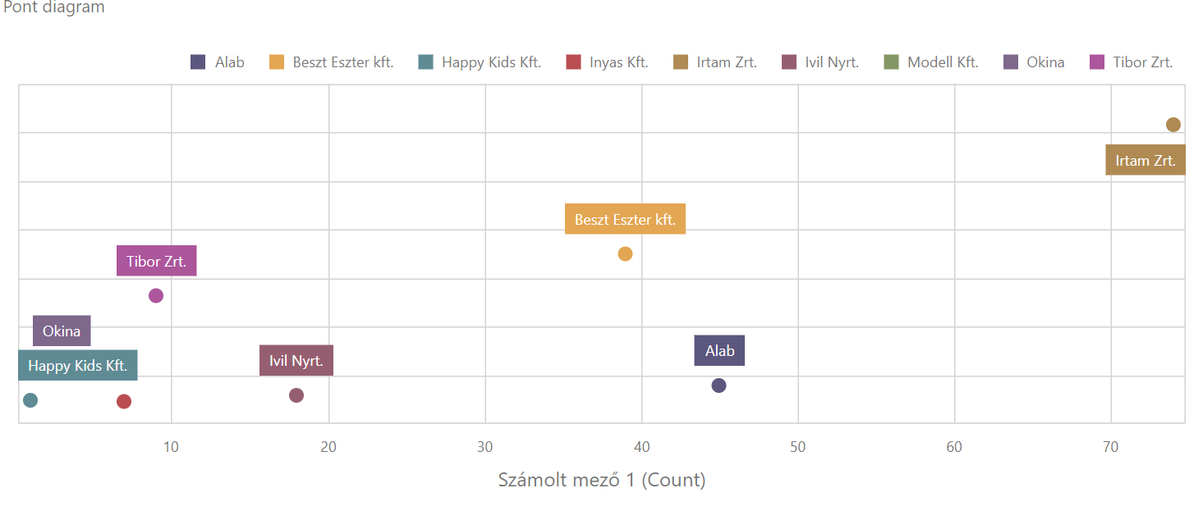This screenshot has height=511, width=1203.
Task: Click the Pont diagram chart title
Action: point(54,8)
